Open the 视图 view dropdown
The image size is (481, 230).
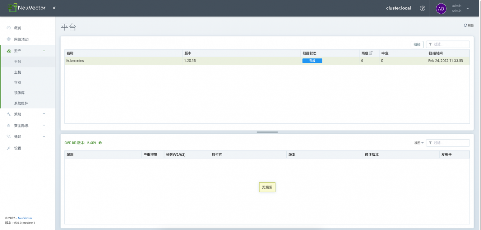(x=419, y=143)
